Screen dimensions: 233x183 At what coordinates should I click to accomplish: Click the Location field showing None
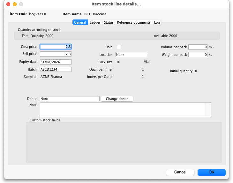(131, 55)
